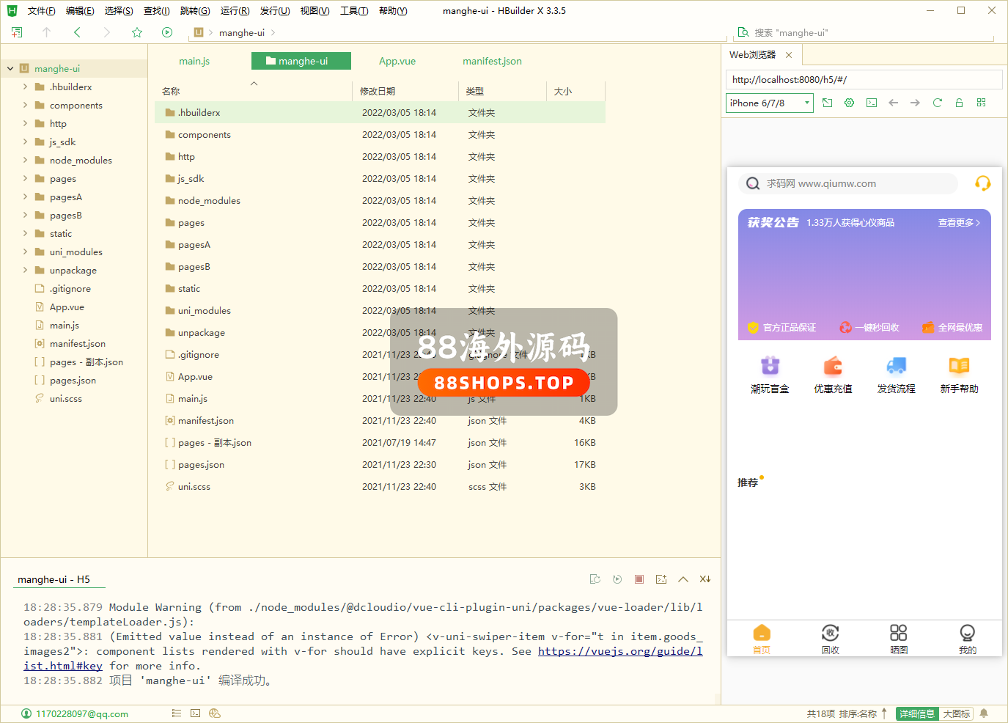Collapse the manghe-ui project root
Image resolution: width=1008 pixels, height=723 pixels.
tap(10, 69)
